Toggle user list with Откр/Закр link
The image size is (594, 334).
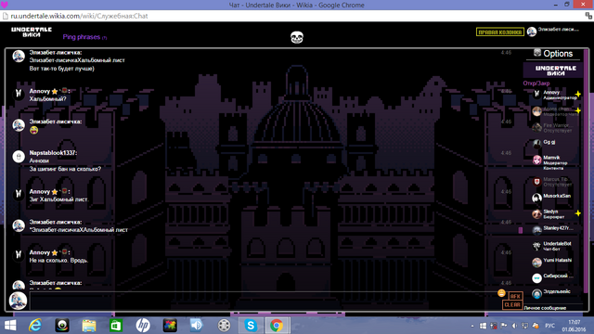tap(536, 83)
